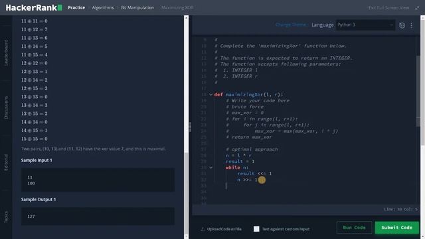Click sample input value 100
The width and height of the screenshot is (425, 239).
[31, 183]
